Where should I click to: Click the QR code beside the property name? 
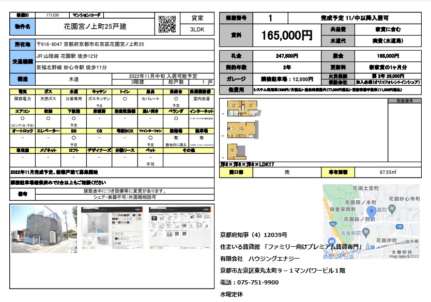pos(166,24)
